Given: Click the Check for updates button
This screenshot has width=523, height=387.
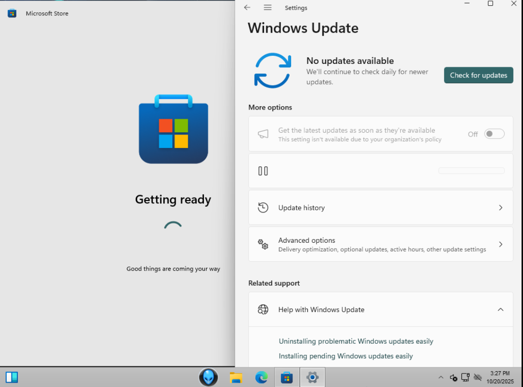Looking at the screenshot, I should click(478, 75).
